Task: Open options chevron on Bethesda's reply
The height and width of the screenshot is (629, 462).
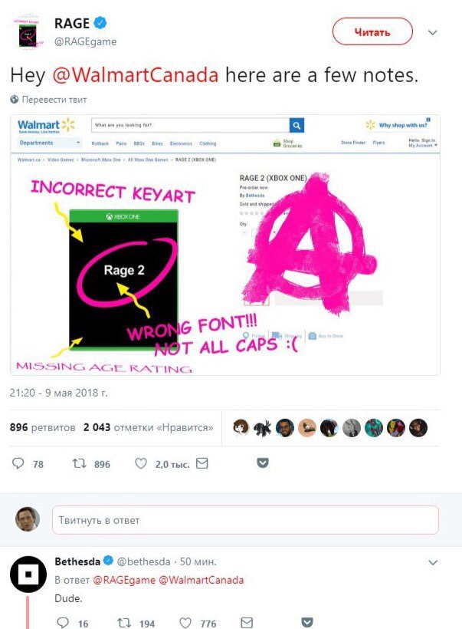Action: 433,562
